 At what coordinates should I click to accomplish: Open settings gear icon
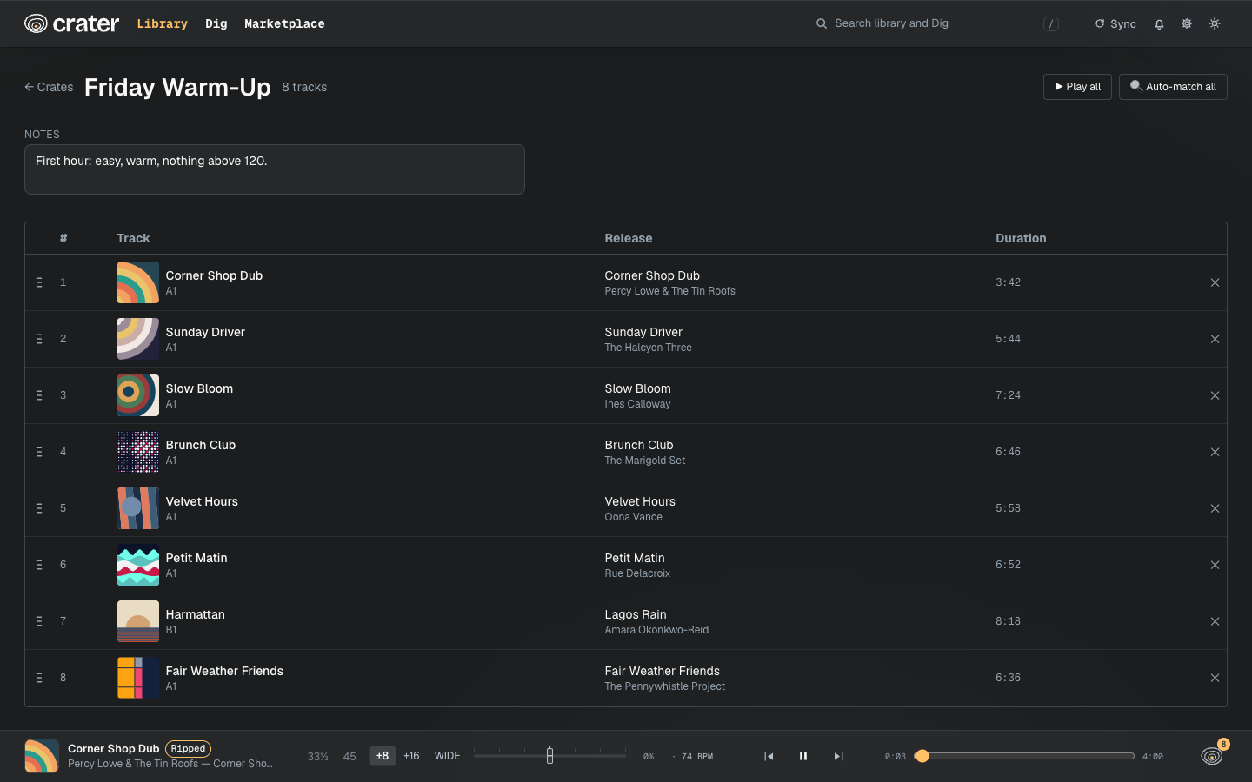(x=1187, y=23)
